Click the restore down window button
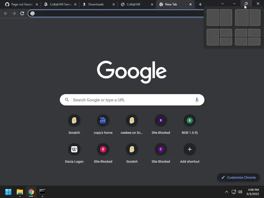The width and height of the screenshot is (264, 198). (x=246, y=4)
